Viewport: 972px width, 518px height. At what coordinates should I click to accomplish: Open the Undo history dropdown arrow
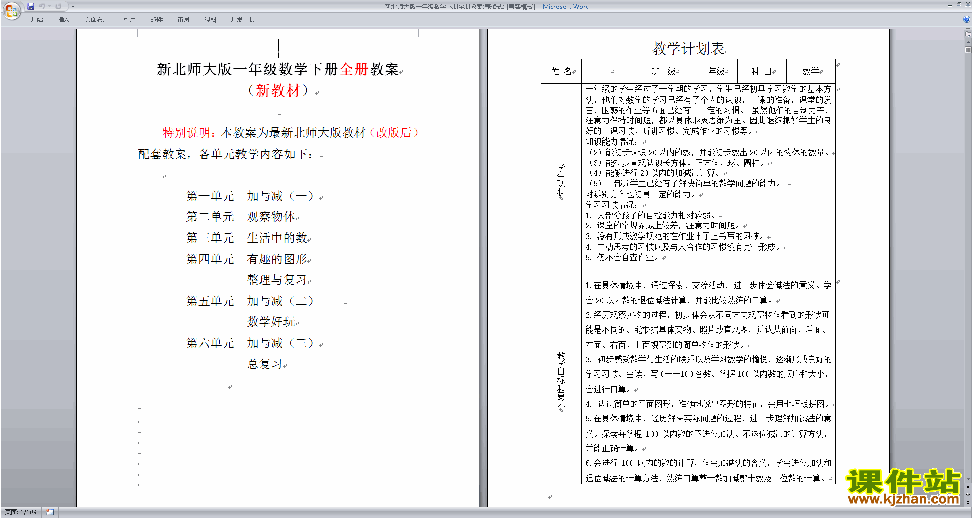tap(49, 6)
